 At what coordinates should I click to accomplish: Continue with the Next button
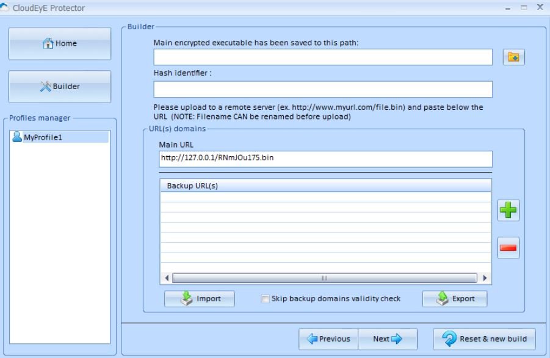tap(388, 338)
